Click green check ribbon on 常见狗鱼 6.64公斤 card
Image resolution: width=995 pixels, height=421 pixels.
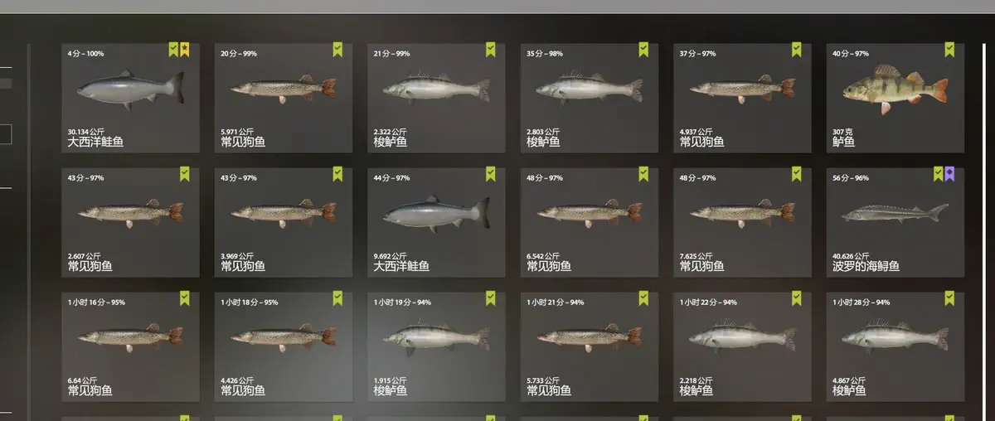click(x=185, y=298)
